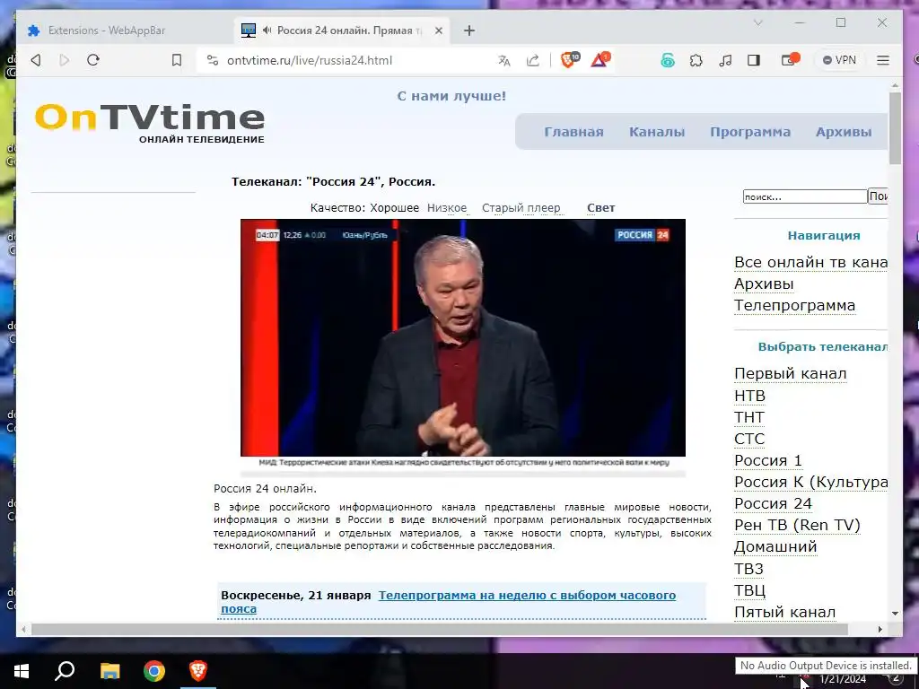Screen dimensions: 919x689
Task: Click the поиск search field
Action: 805,196
